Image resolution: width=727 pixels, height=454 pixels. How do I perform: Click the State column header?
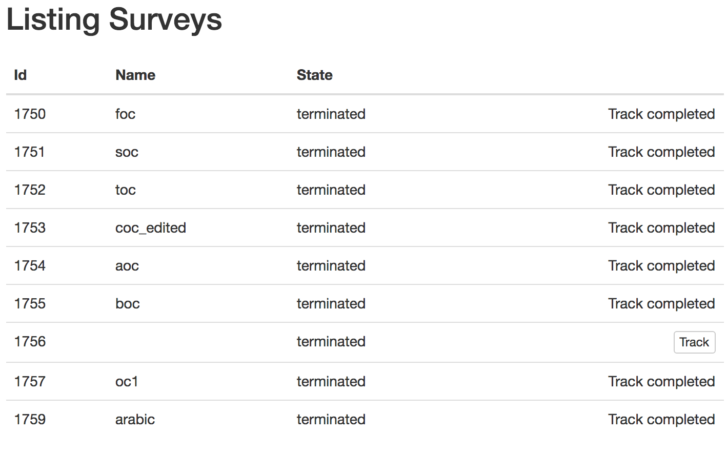coord(314,75)
